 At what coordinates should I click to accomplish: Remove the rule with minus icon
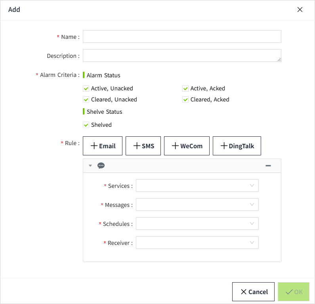point(268,166)
